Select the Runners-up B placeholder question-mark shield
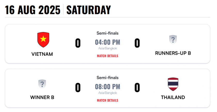Viewport: 217px width, 112px height. click(x=173, y=39)
